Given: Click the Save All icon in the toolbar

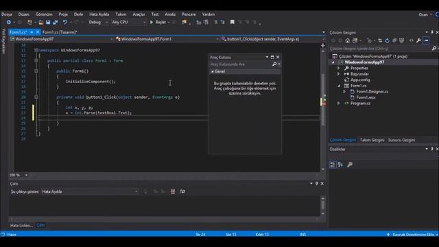Looking at the screenshot, I should pos(55,22).
